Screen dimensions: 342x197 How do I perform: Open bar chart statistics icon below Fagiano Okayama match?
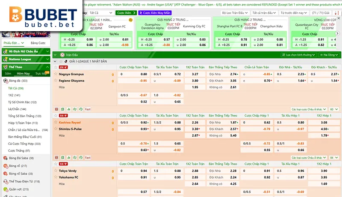[x=69, y=109]
